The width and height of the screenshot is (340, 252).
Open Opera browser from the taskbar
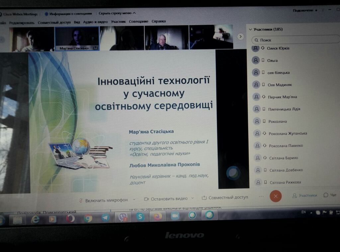(x=70, y=218)
